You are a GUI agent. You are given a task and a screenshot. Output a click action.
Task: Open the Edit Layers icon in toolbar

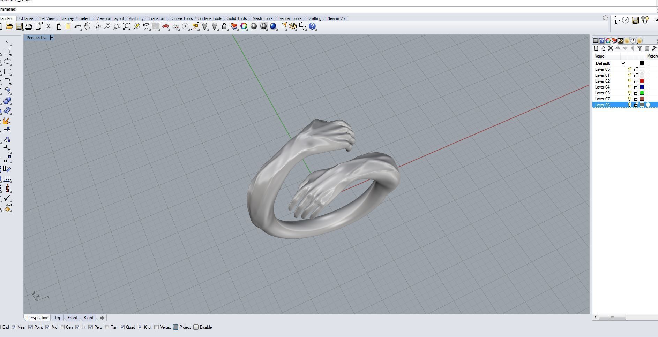click(234, 26)
